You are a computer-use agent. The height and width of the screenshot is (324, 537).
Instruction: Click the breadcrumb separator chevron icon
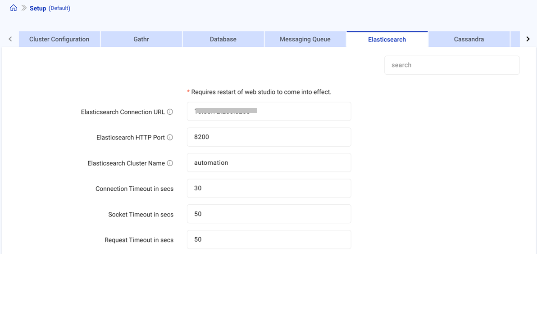coord(23,7)
